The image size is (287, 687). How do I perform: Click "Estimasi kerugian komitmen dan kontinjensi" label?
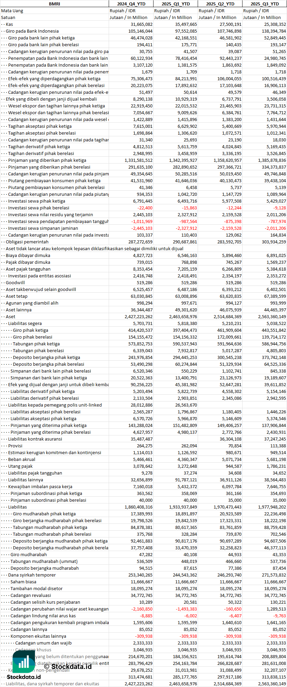click(x=55, y=452)
